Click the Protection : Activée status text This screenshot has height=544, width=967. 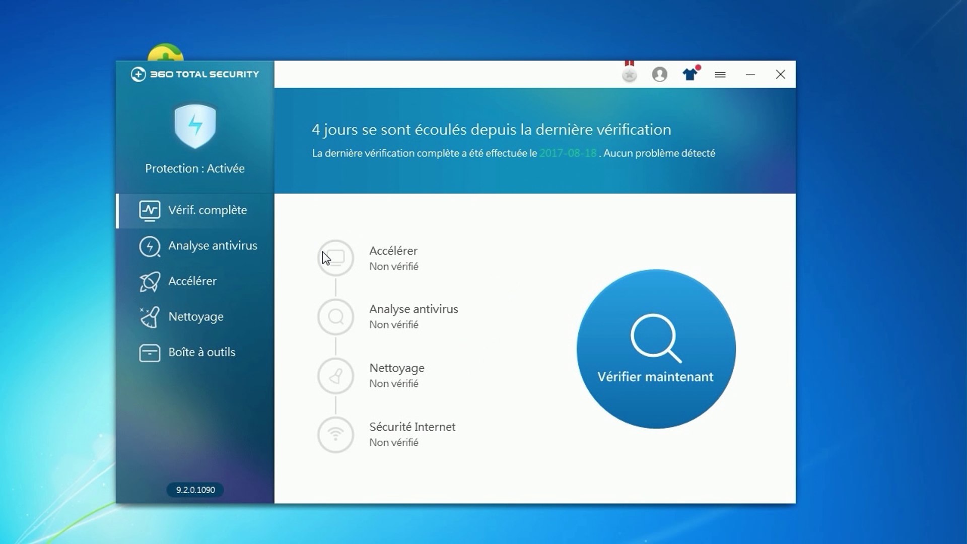[x=195, y=168]
